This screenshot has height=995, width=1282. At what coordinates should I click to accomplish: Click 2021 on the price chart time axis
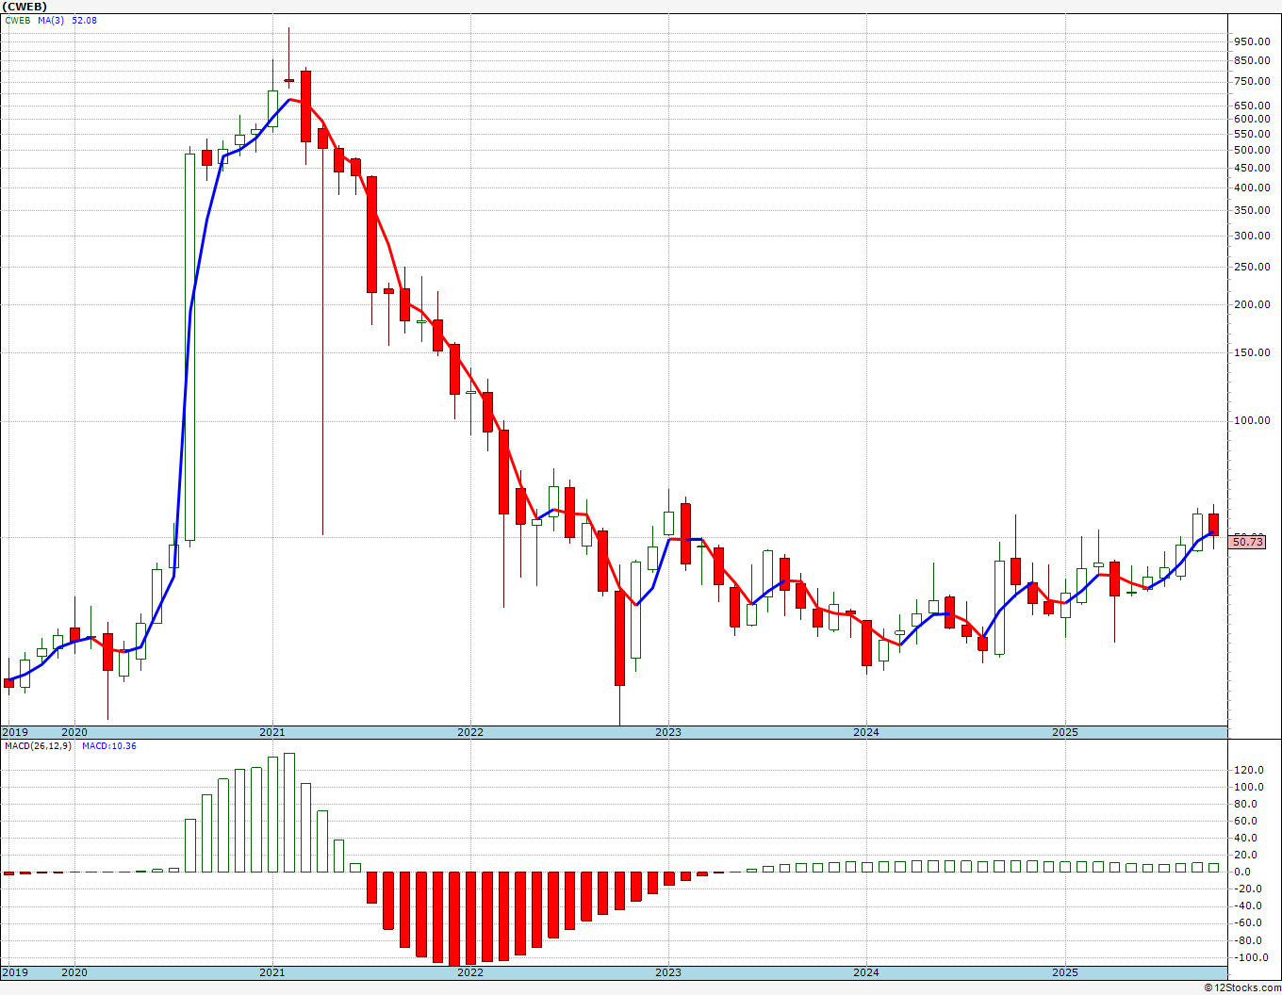(x=271, y=732)
